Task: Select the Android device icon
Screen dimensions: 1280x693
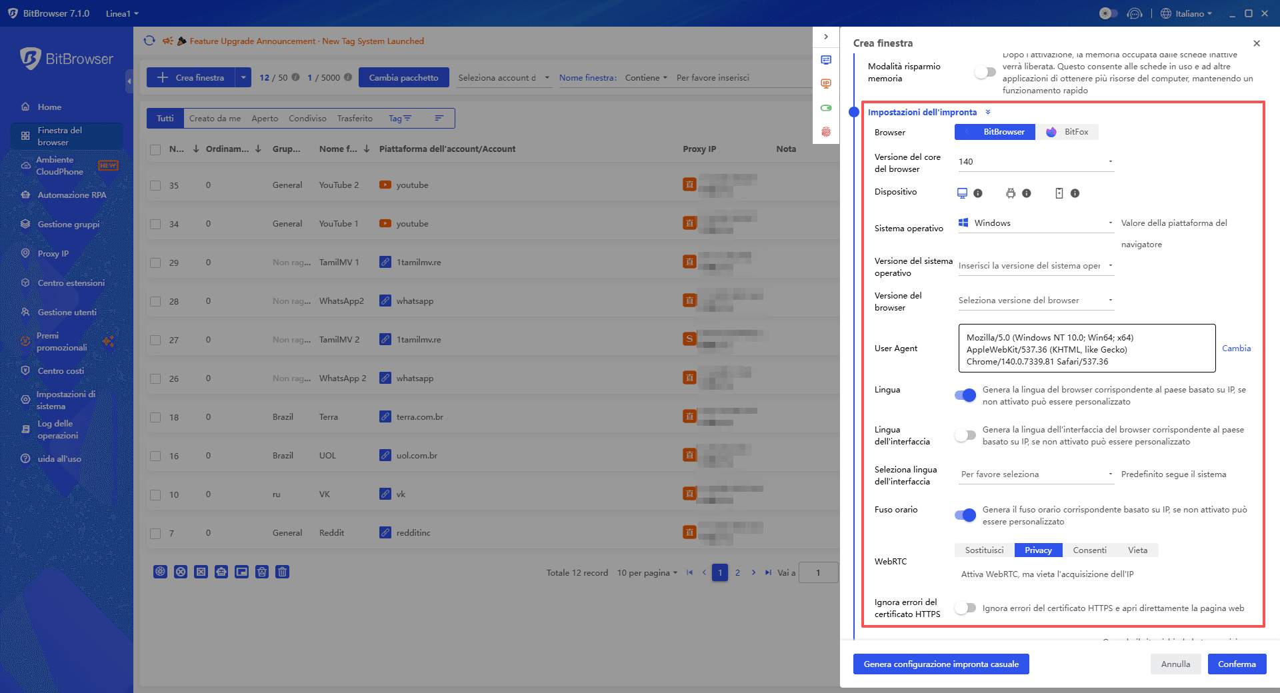Action: pos(1011,193)
